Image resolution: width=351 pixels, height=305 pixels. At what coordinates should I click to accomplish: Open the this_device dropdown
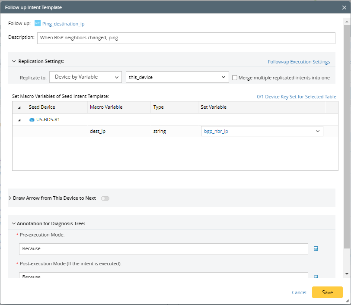[177, 77]
